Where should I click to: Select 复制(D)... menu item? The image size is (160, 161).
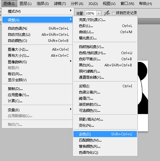click(37, 89)
